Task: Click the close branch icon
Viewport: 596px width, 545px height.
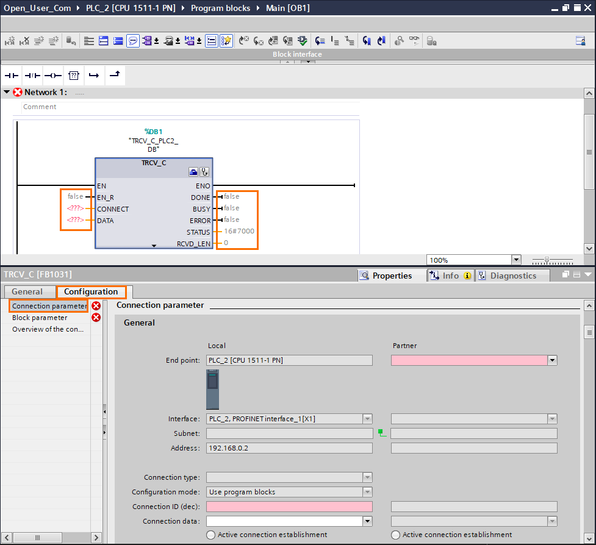Action: [114, 75]
